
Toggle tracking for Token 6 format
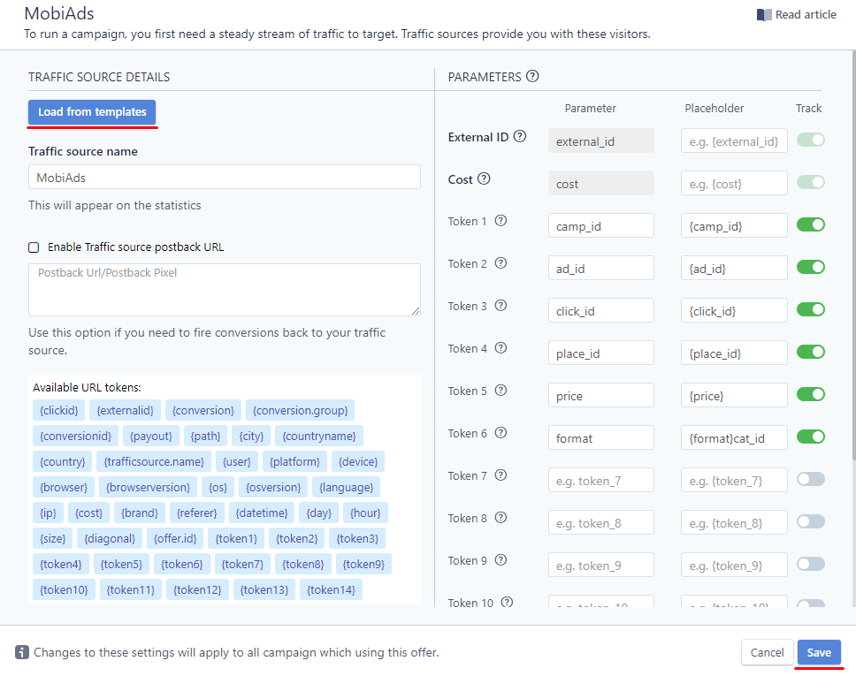[811, 437]
